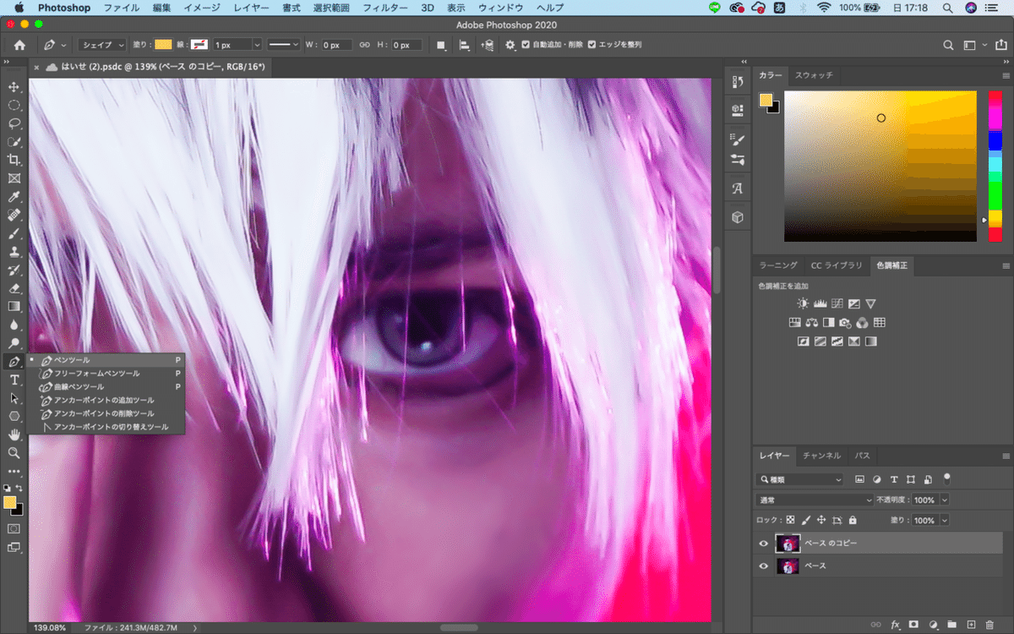
Task: Add a Vibrance adjustment
Action: 870,303
